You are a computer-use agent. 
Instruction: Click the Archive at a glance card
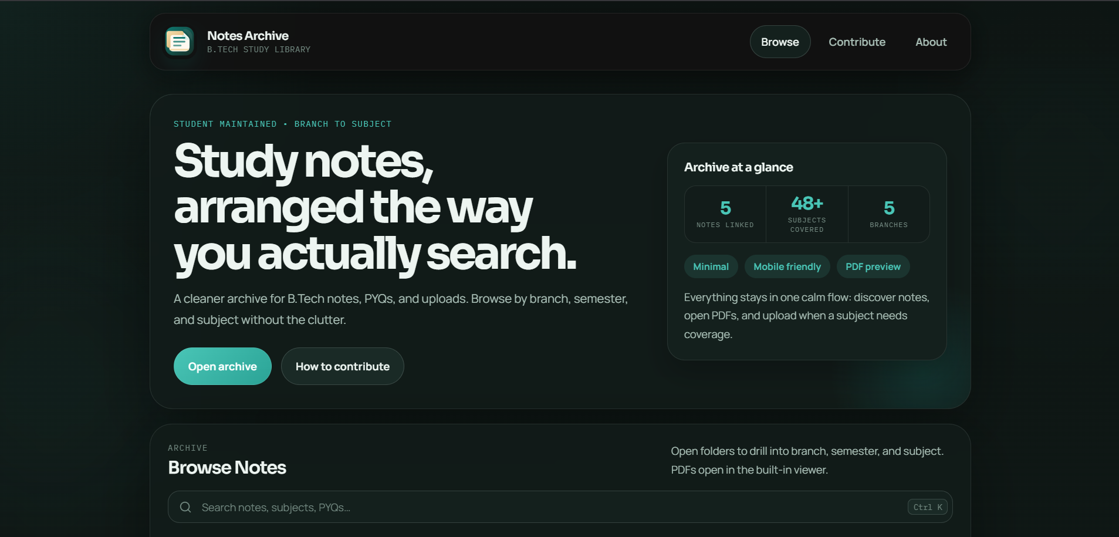click(806, 251)
